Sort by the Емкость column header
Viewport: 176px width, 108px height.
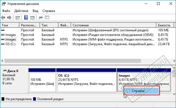[165, 25]
